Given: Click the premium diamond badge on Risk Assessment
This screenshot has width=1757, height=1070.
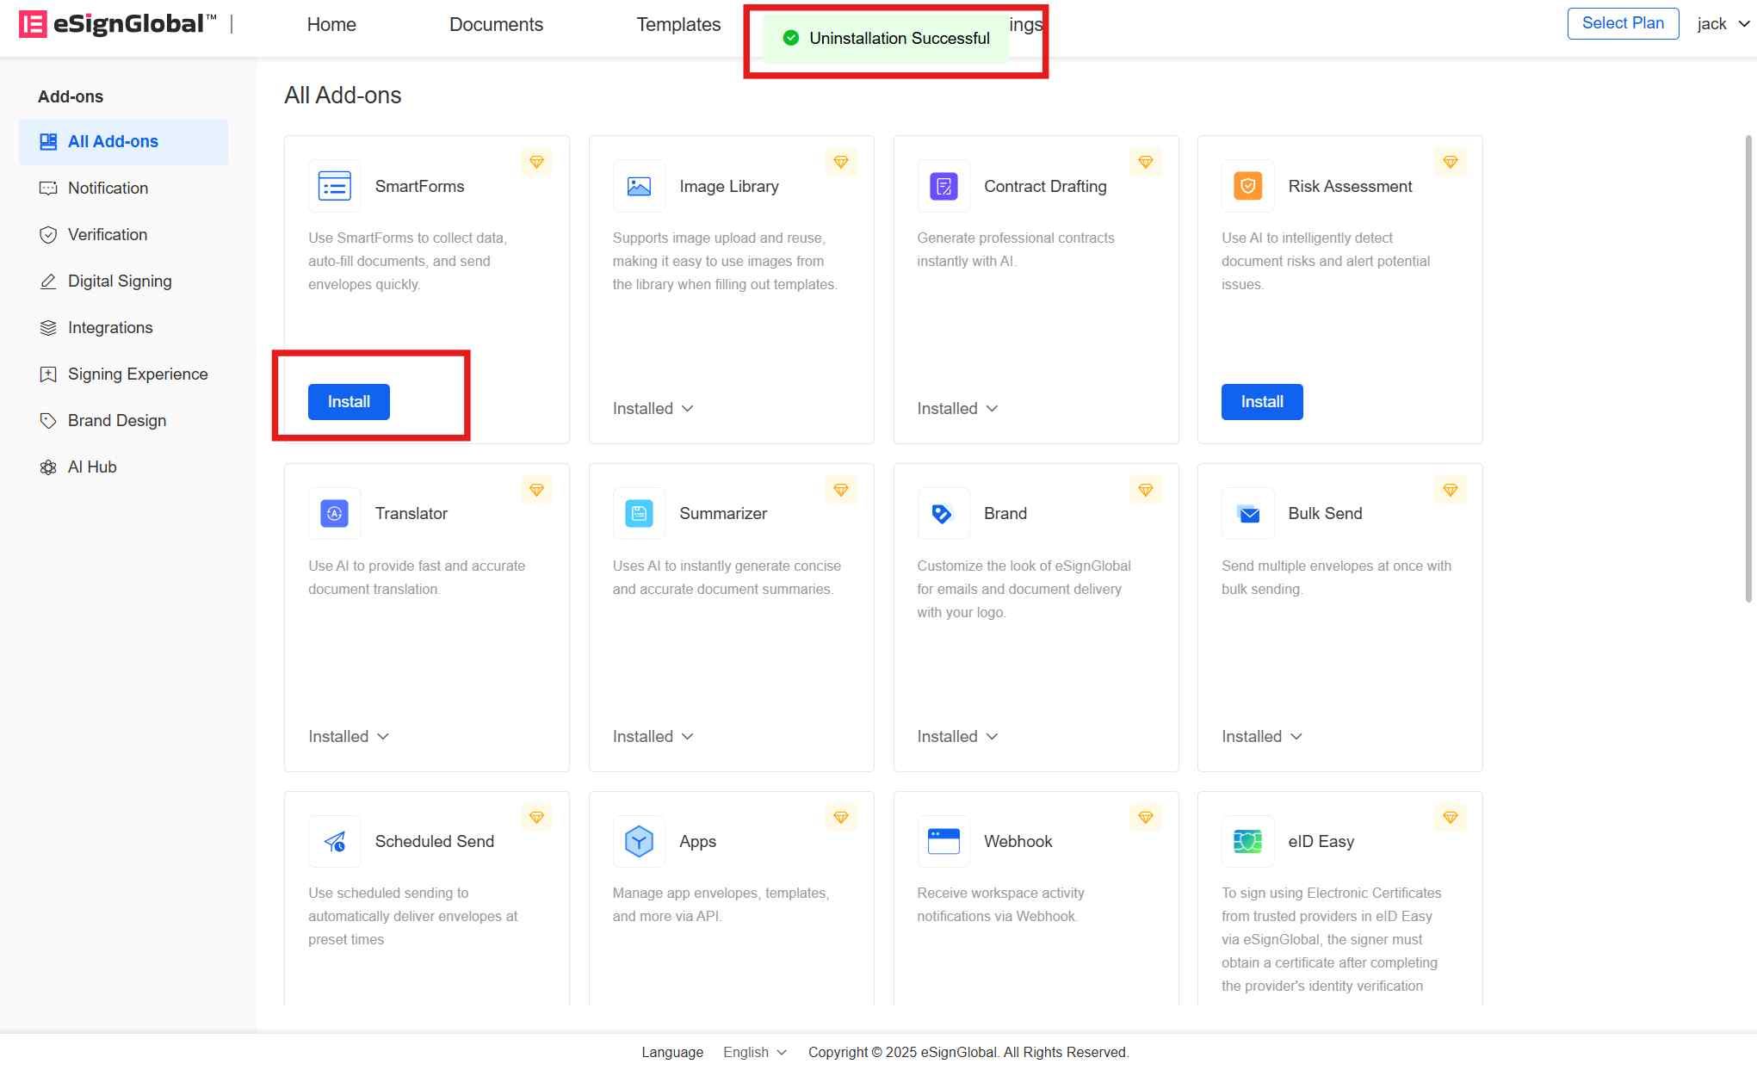Looking at the screenshot, I should point(1450,162).
